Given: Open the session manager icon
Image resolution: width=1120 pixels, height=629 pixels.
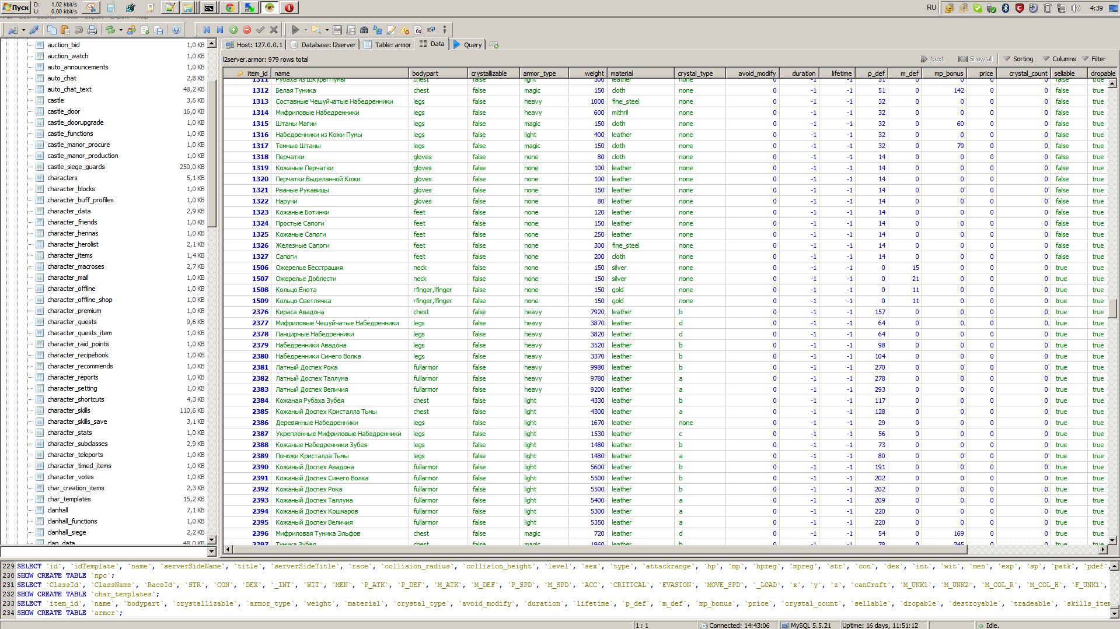Looking at the screenshot, I should (x=12, y=30).
